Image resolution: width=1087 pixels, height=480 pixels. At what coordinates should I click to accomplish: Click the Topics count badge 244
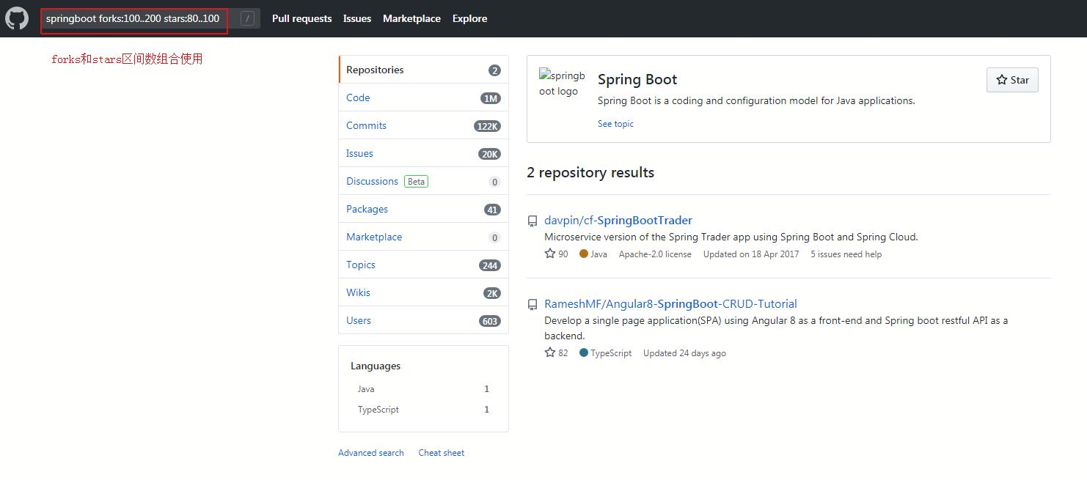pyautogui.click(x=490, y=265)
